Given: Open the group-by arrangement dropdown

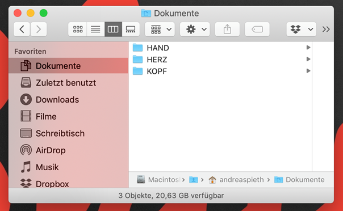Looking at the screenshot, I should click(160, 29).
